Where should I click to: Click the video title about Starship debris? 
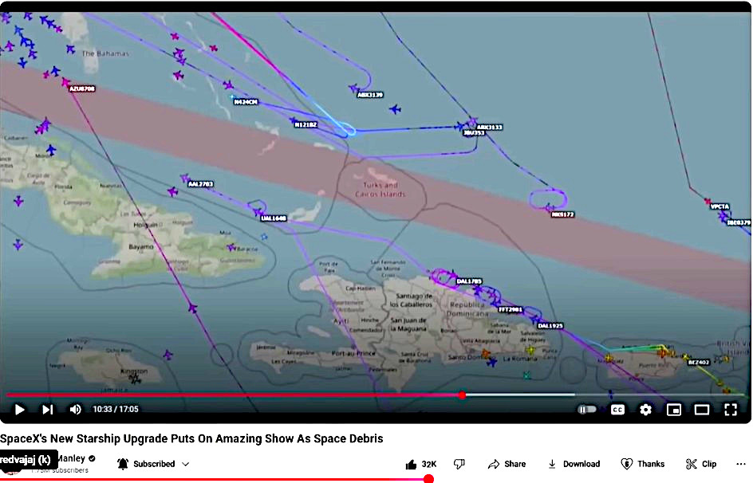pos(191,439)
